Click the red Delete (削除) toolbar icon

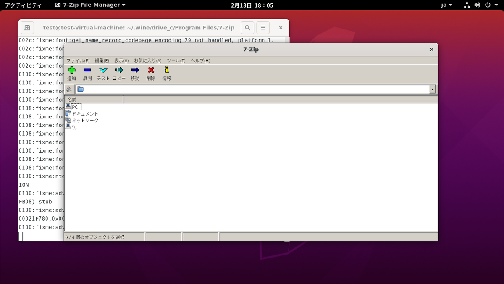coord(151,70)
